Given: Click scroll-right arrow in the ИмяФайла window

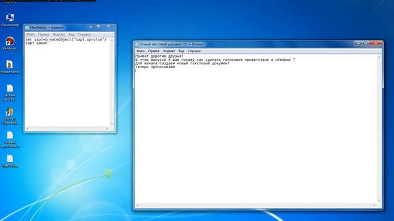Looking at the screenshot, I should tap(107, 129).
